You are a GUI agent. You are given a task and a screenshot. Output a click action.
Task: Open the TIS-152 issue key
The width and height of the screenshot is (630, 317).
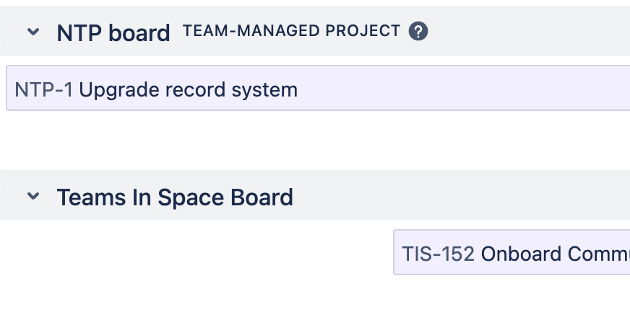[439, 254]
